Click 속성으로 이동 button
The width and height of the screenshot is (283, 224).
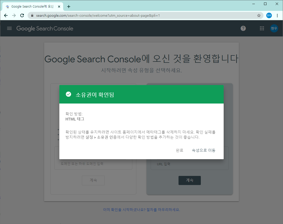(x=203, y=150)
